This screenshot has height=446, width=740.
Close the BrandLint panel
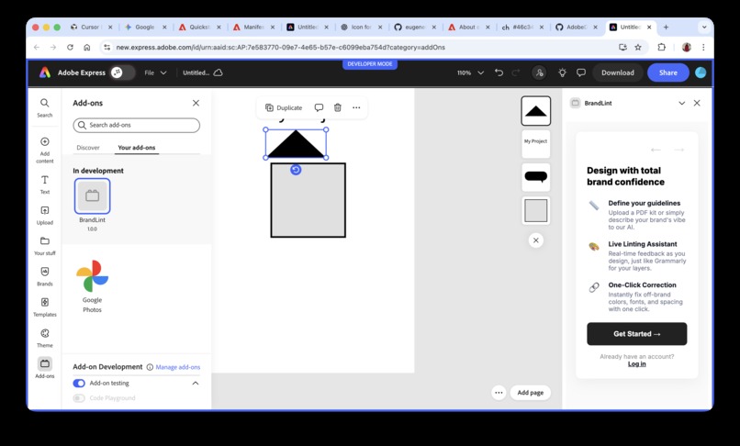coord(697,103)
